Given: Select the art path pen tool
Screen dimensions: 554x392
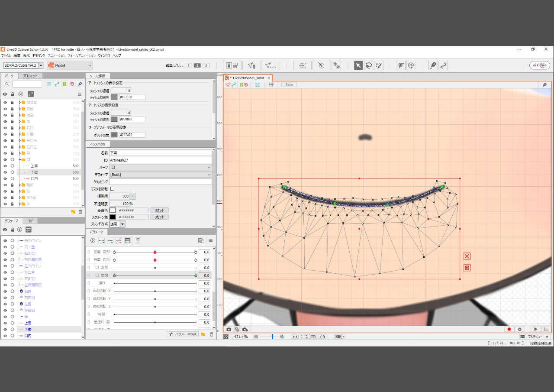Looking at the screenshot, I should 433,65.
